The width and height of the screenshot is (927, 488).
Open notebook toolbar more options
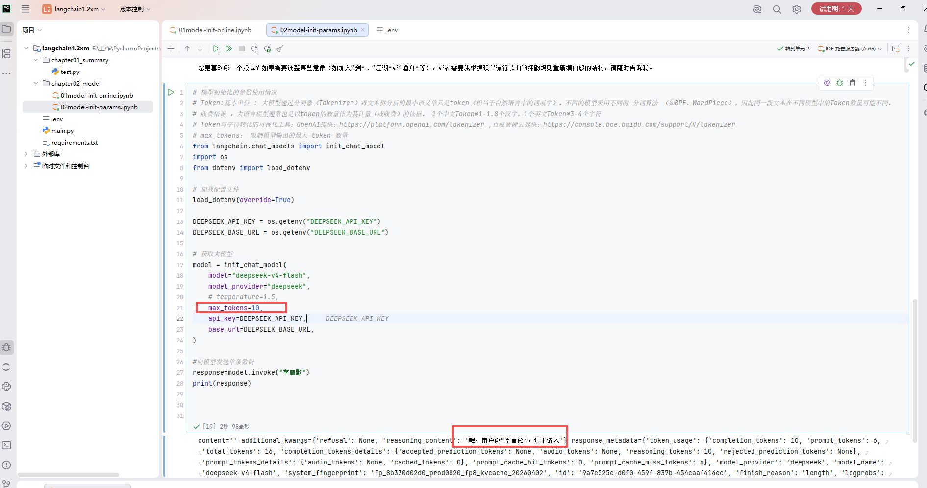[x=908, y=49]
